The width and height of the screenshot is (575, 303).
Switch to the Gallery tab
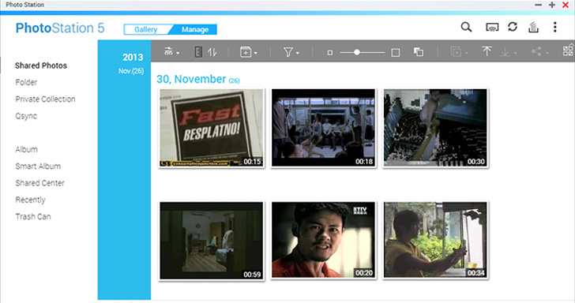click(x=145, y=30)
